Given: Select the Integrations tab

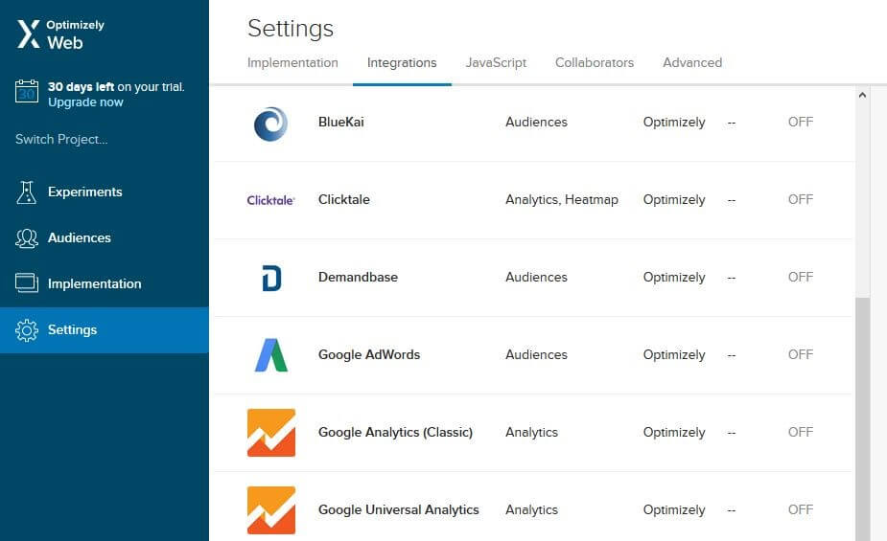Looking at the screenshot, I should coord(402,62).
